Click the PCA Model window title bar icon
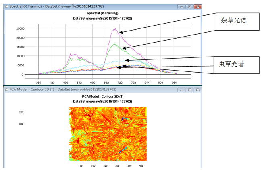Viewport: 262px width, 171px height. (5, 89)
